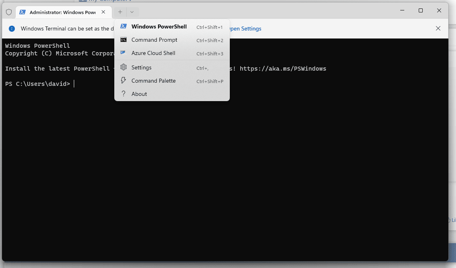Choose Command Prompt from the dropdown menu
This screenshot has width=456, height=268.
(x=172, y=40)
